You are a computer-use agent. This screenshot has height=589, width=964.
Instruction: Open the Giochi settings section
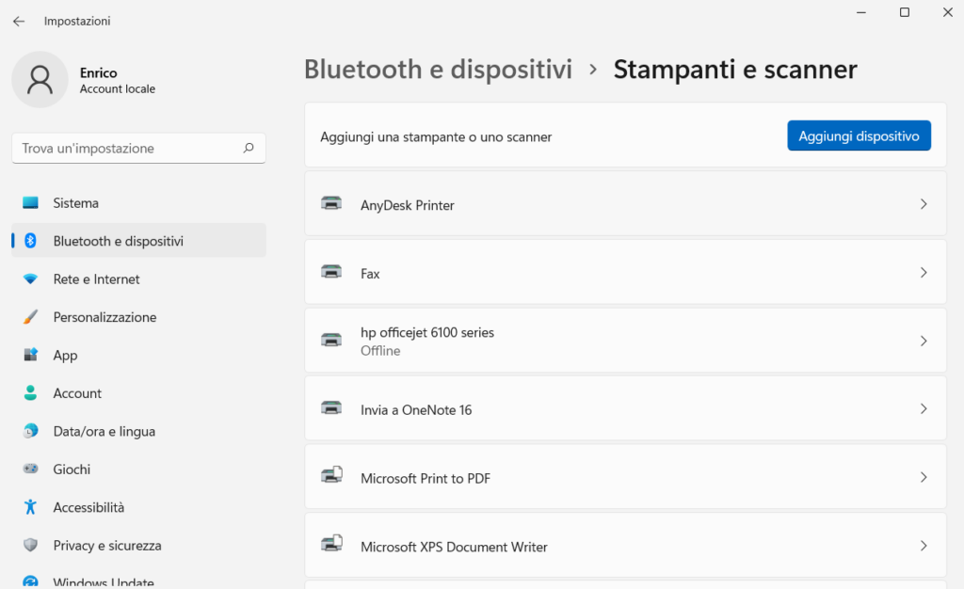coord(139,470)
